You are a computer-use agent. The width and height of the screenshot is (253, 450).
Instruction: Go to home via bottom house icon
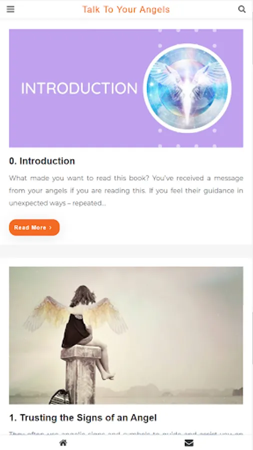pyautogui.click(x=63, y=443)
